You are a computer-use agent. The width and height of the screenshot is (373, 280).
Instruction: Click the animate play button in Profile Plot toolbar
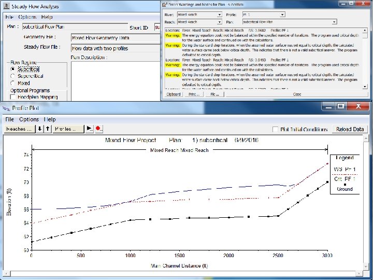tap(90, 129)
